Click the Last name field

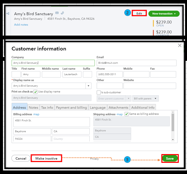[72, 74]
